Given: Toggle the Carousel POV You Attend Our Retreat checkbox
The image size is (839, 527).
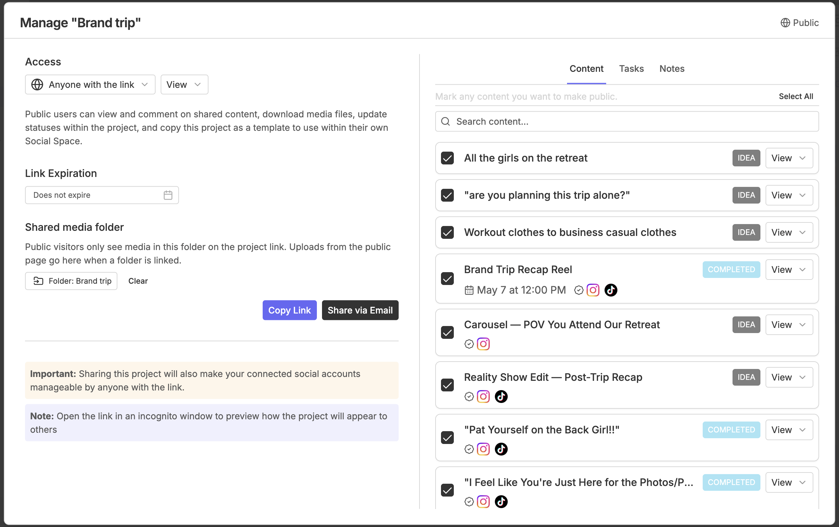Looking at the screenshot, I should point(447,333).
